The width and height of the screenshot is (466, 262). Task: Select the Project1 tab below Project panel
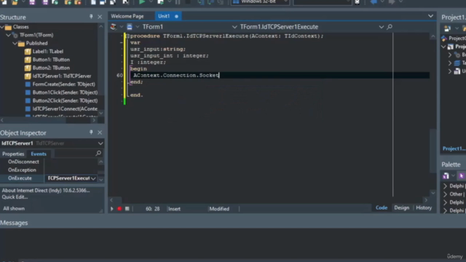click(x=454, y=148)
